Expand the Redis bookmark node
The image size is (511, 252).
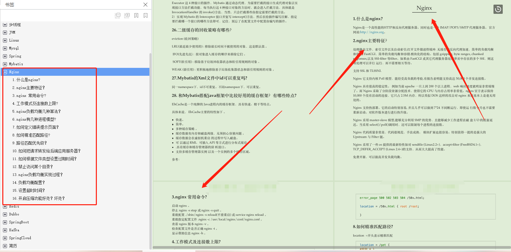coord(5,206)
